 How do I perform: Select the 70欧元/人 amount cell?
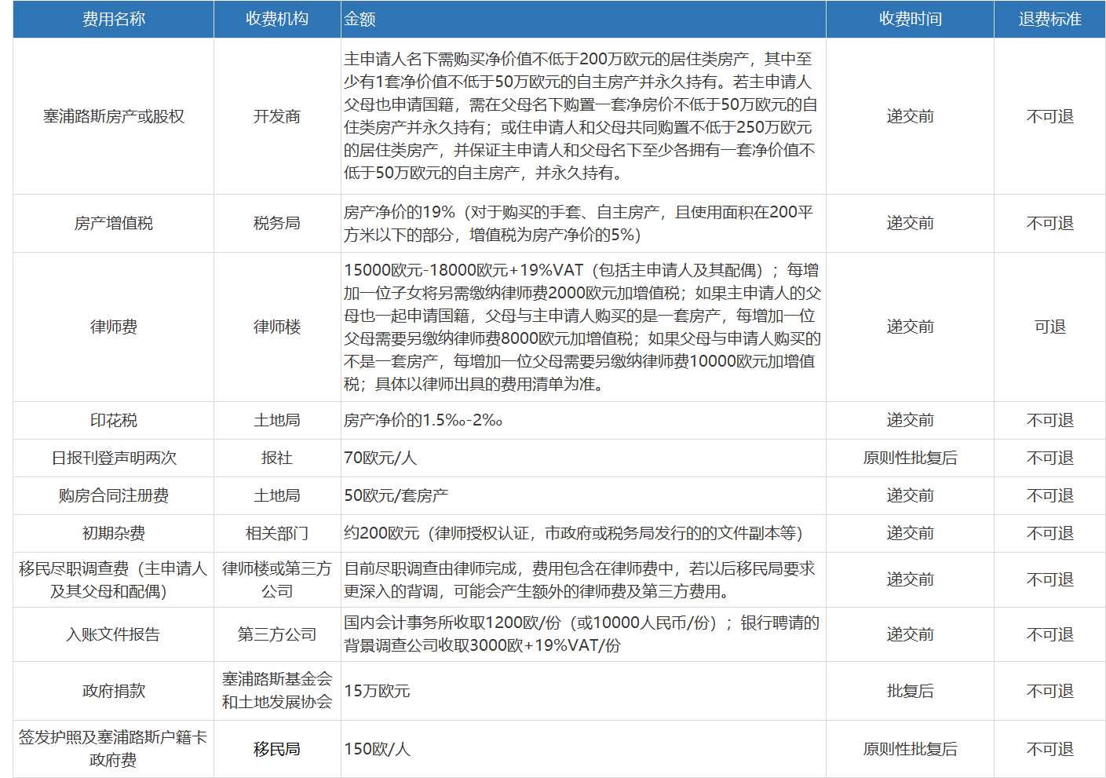click(380, 458)
